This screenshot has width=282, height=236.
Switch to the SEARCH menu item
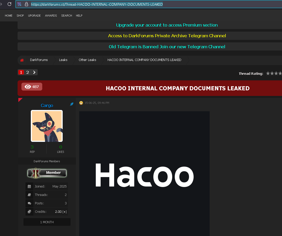[x=66, y=16]
